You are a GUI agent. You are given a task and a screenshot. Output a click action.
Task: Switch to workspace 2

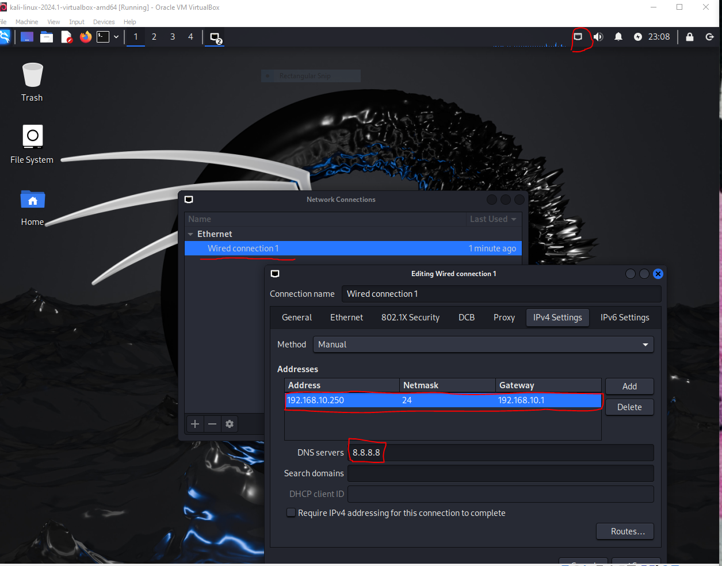point(154,37)
